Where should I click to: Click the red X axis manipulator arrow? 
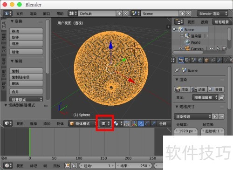(131, 81)
